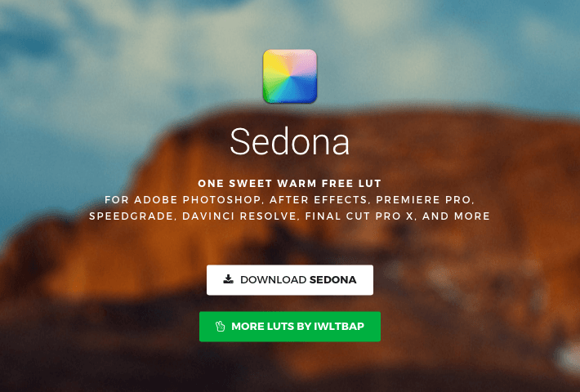
Task: Click the word DOWNLOAD in white button
Action: [274, 279]
